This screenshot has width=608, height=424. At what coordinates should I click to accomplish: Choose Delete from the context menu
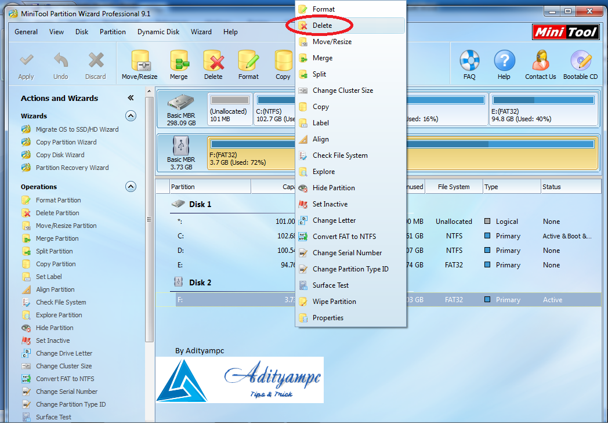point(351,26)
